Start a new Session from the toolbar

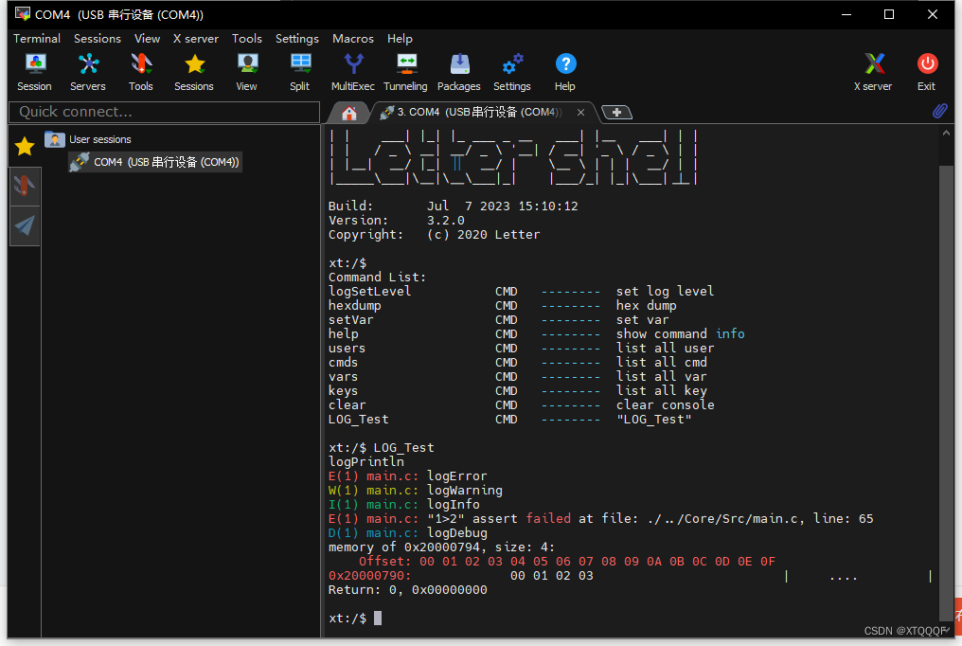pos(34,71)
